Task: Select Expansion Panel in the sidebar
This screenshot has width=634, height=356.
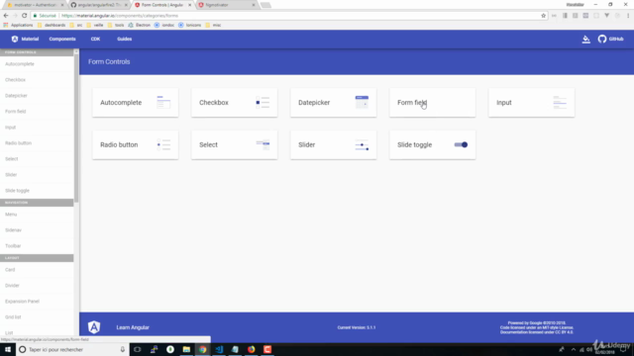Action: 37,301
